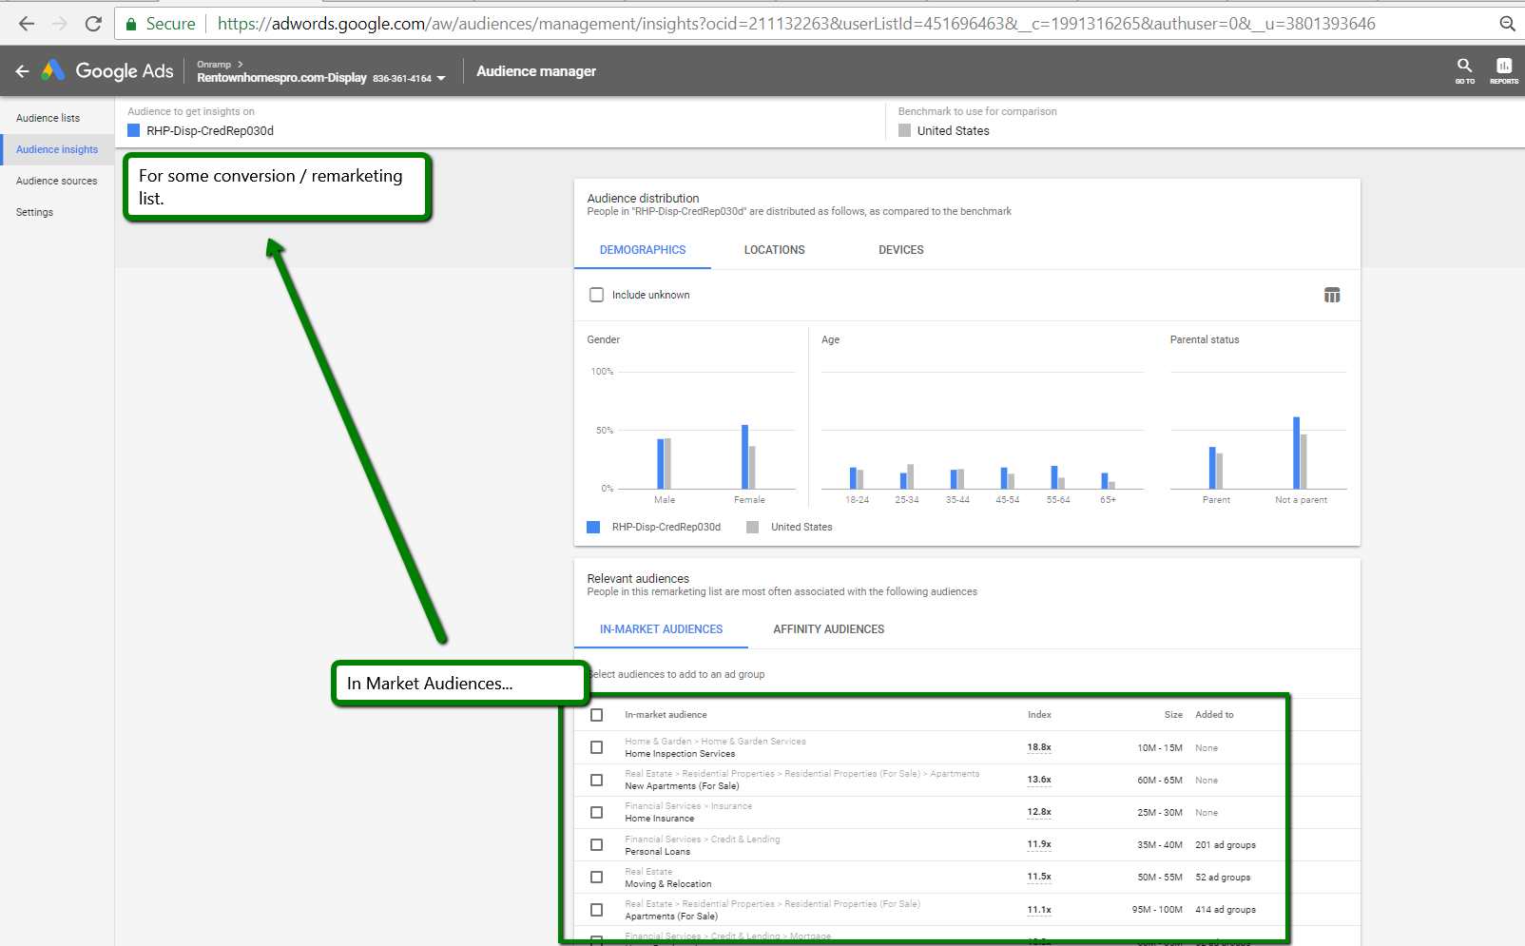
Task: Check the Home Insurance row
Action: (x=596, y=812)
